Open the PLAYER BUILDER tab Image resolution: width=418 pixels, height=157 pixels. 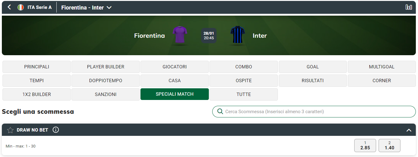click(106, 67)
